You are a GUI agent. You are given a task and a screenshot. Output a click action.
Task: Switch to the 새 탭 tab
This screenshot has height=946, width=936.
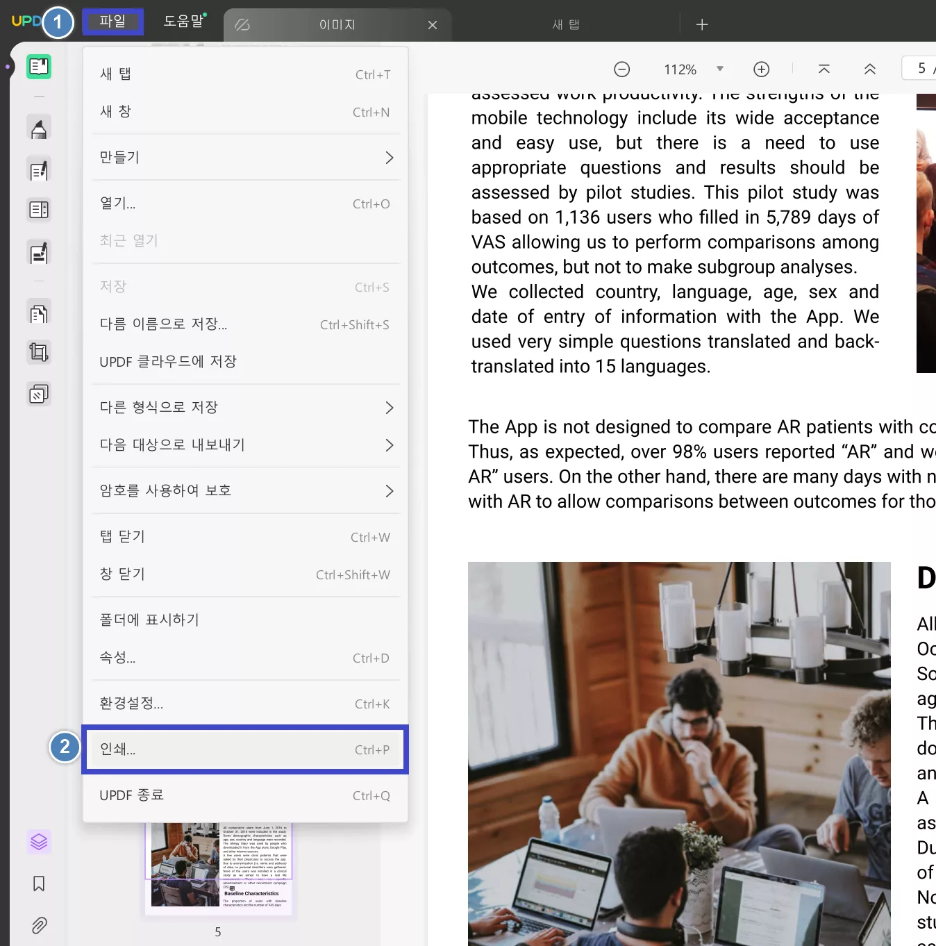point(566,25)
